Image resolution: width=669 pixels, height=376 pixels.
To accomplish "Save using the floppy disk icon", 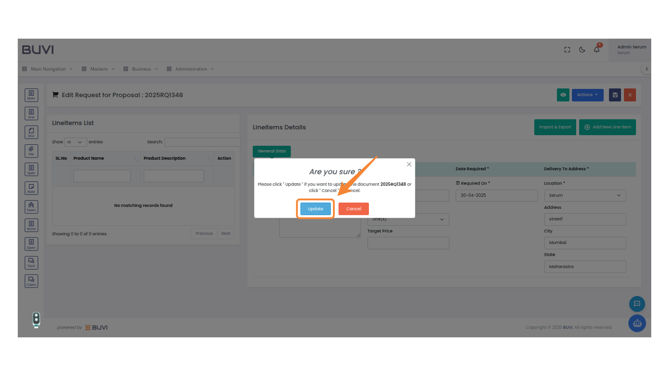I will pos(615,95).
